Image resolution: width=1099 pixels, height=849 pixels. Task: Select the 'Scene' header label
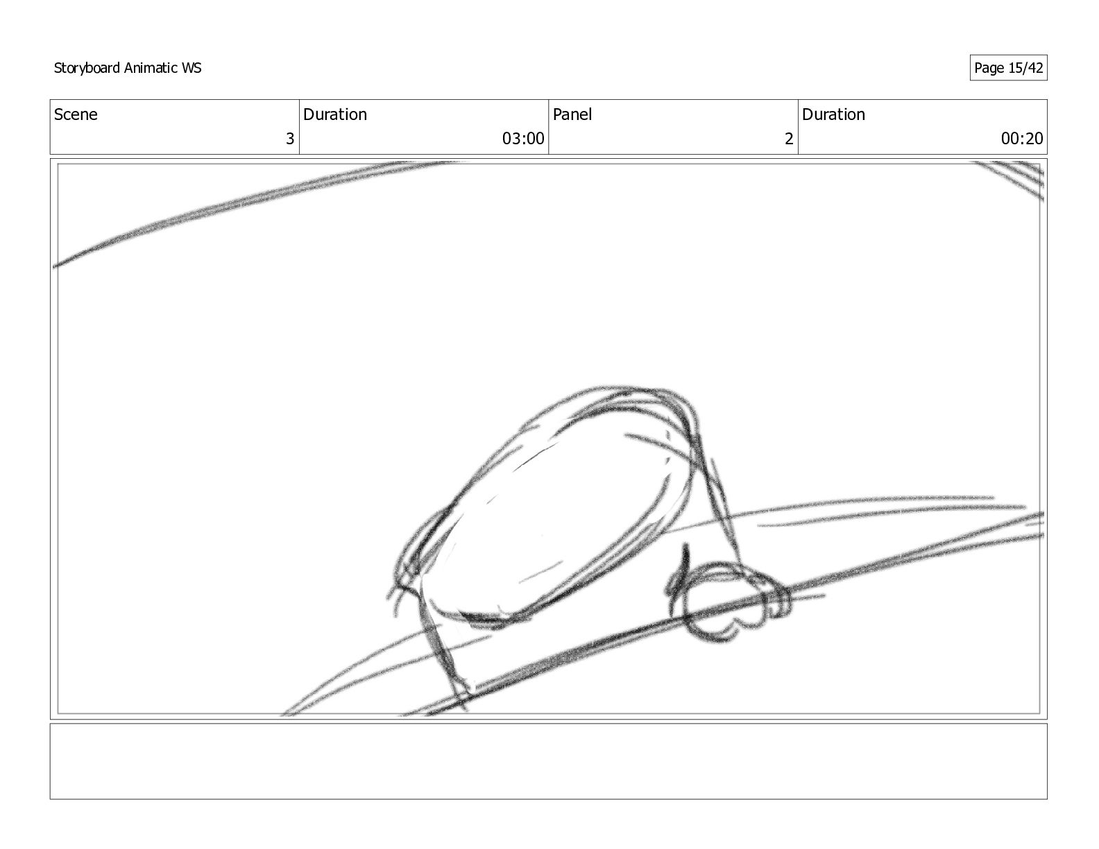[x=76, y=114]
